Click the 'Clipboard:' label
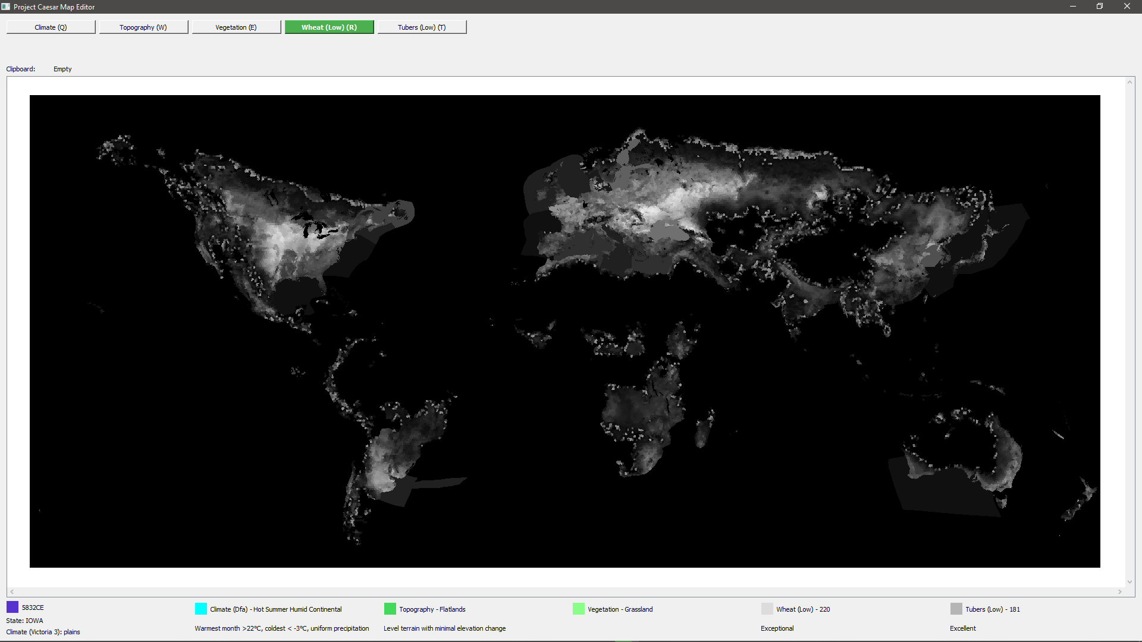This screenshot has width=1142, height=642. [x=21, y=69]
